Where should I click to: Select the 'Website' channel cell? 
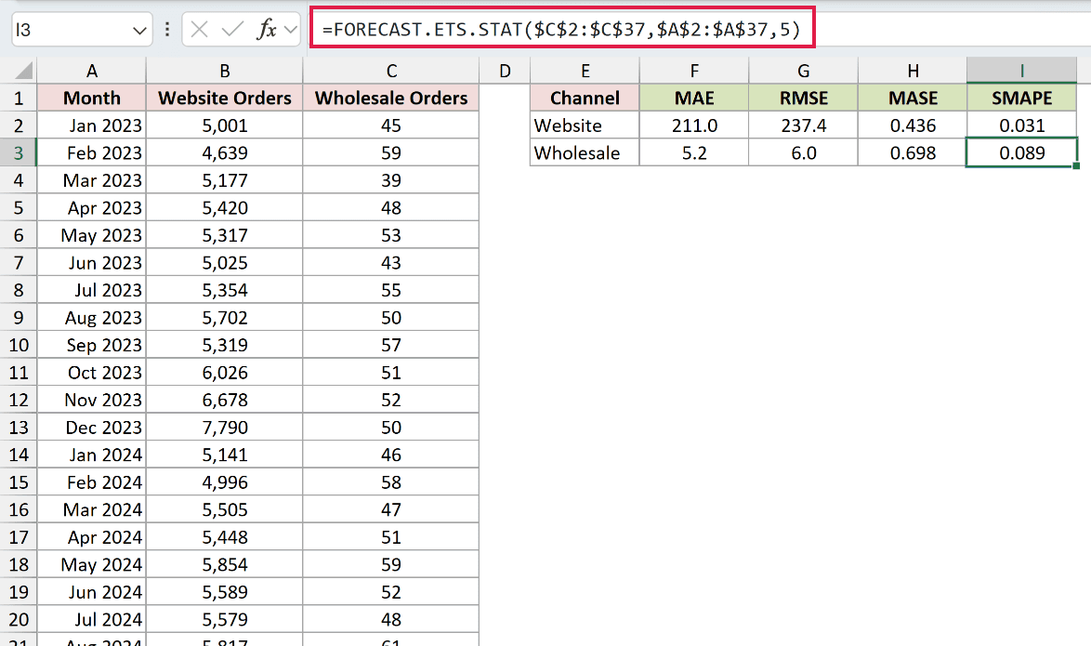(585, 126)
